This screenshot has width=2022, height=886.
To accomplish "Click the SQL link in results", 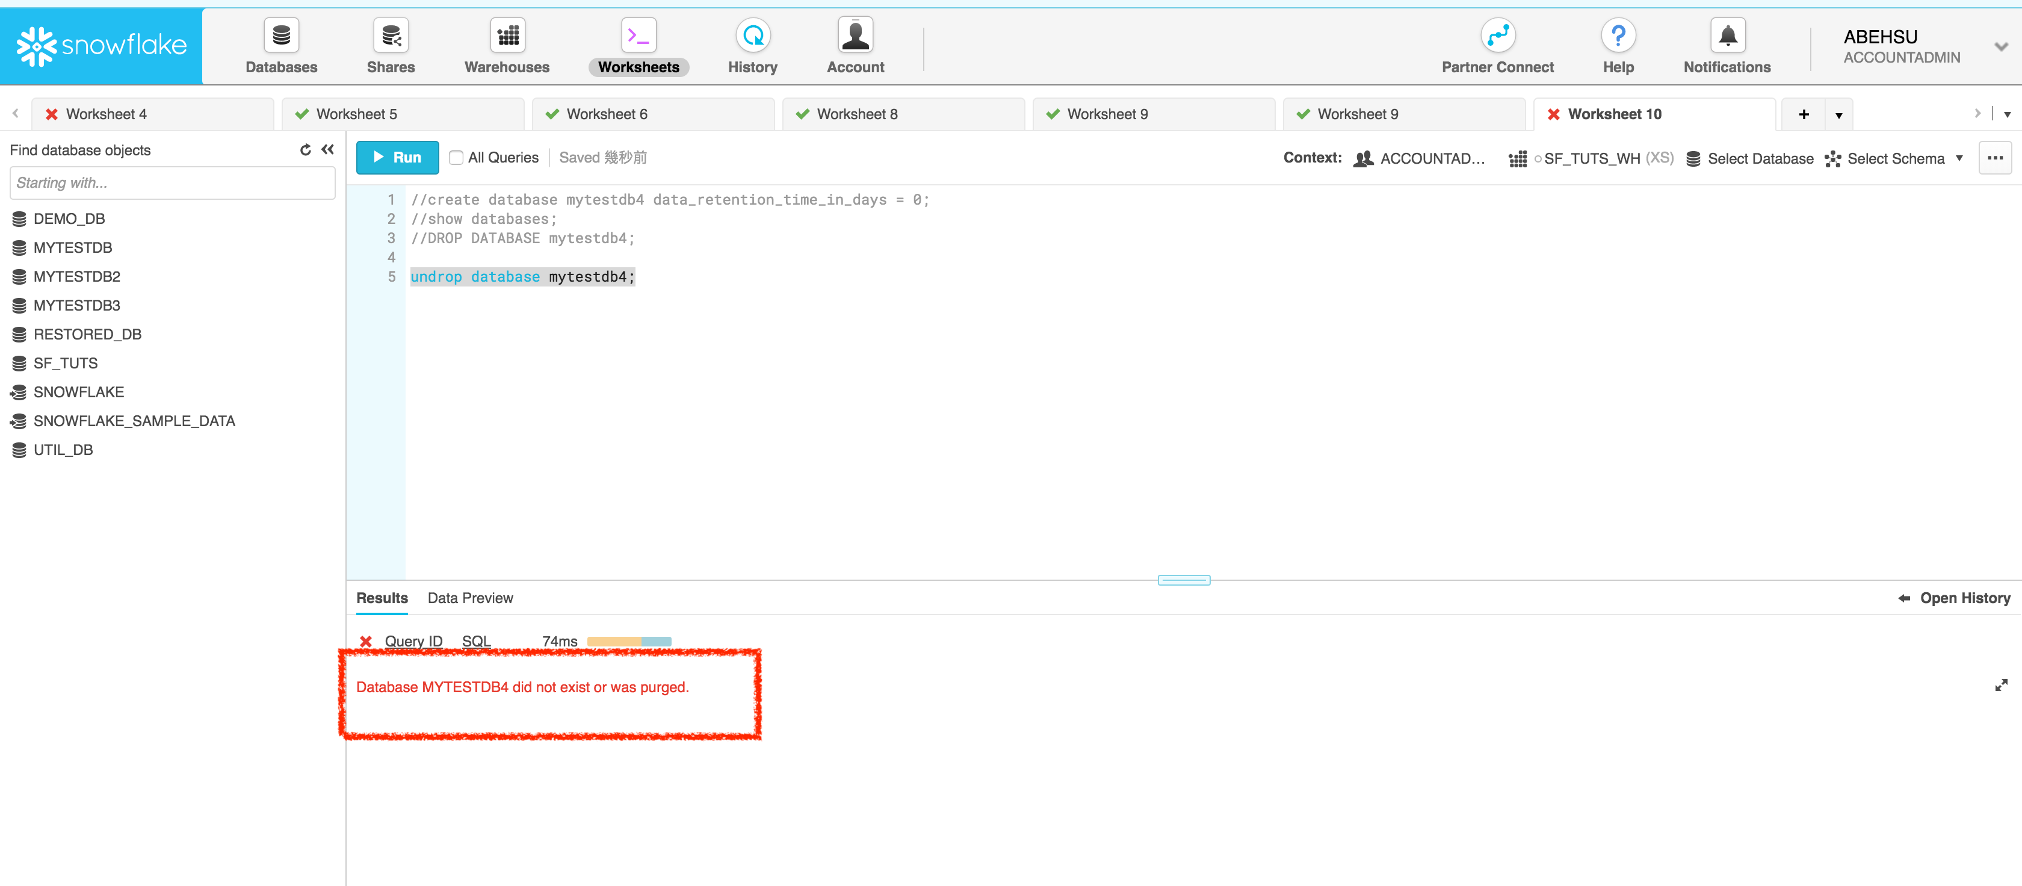I will [475, 641].
